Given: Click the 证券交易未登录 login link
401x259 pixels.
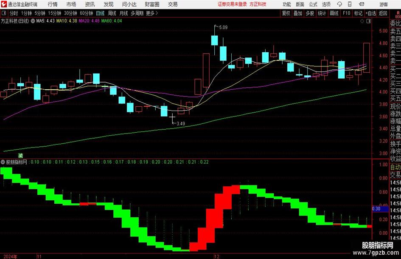Looking at the screenshot, I should click(232, 4).
